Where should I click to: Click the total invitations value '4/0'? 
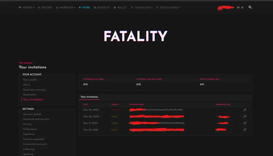pos(202,84)
